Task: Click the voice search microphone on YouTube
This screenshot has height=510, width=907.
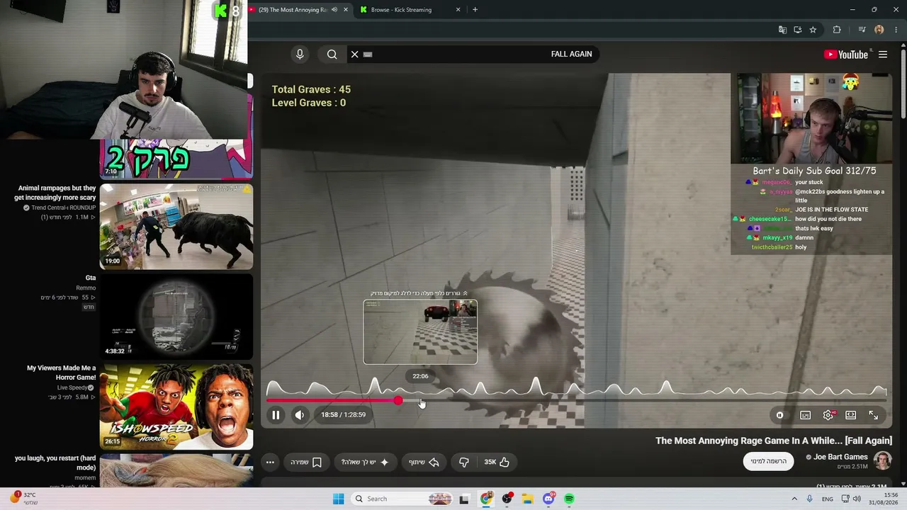Action: point(300,54)
